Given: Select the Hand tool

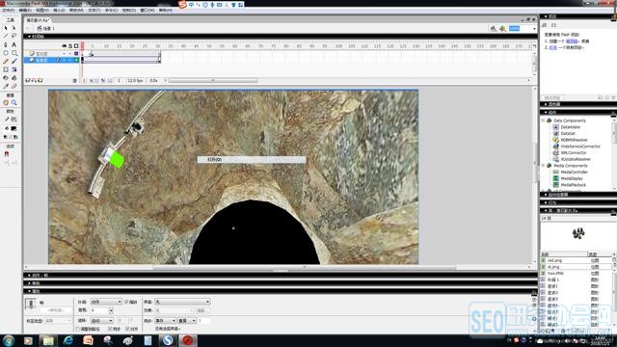Looking at the screenshot, I should click(6, 103).
